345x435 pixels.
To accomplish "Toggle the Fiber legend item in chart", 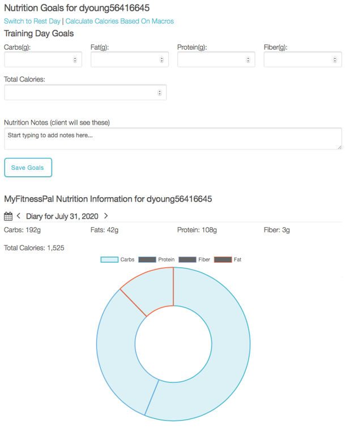I will [194, 259].
